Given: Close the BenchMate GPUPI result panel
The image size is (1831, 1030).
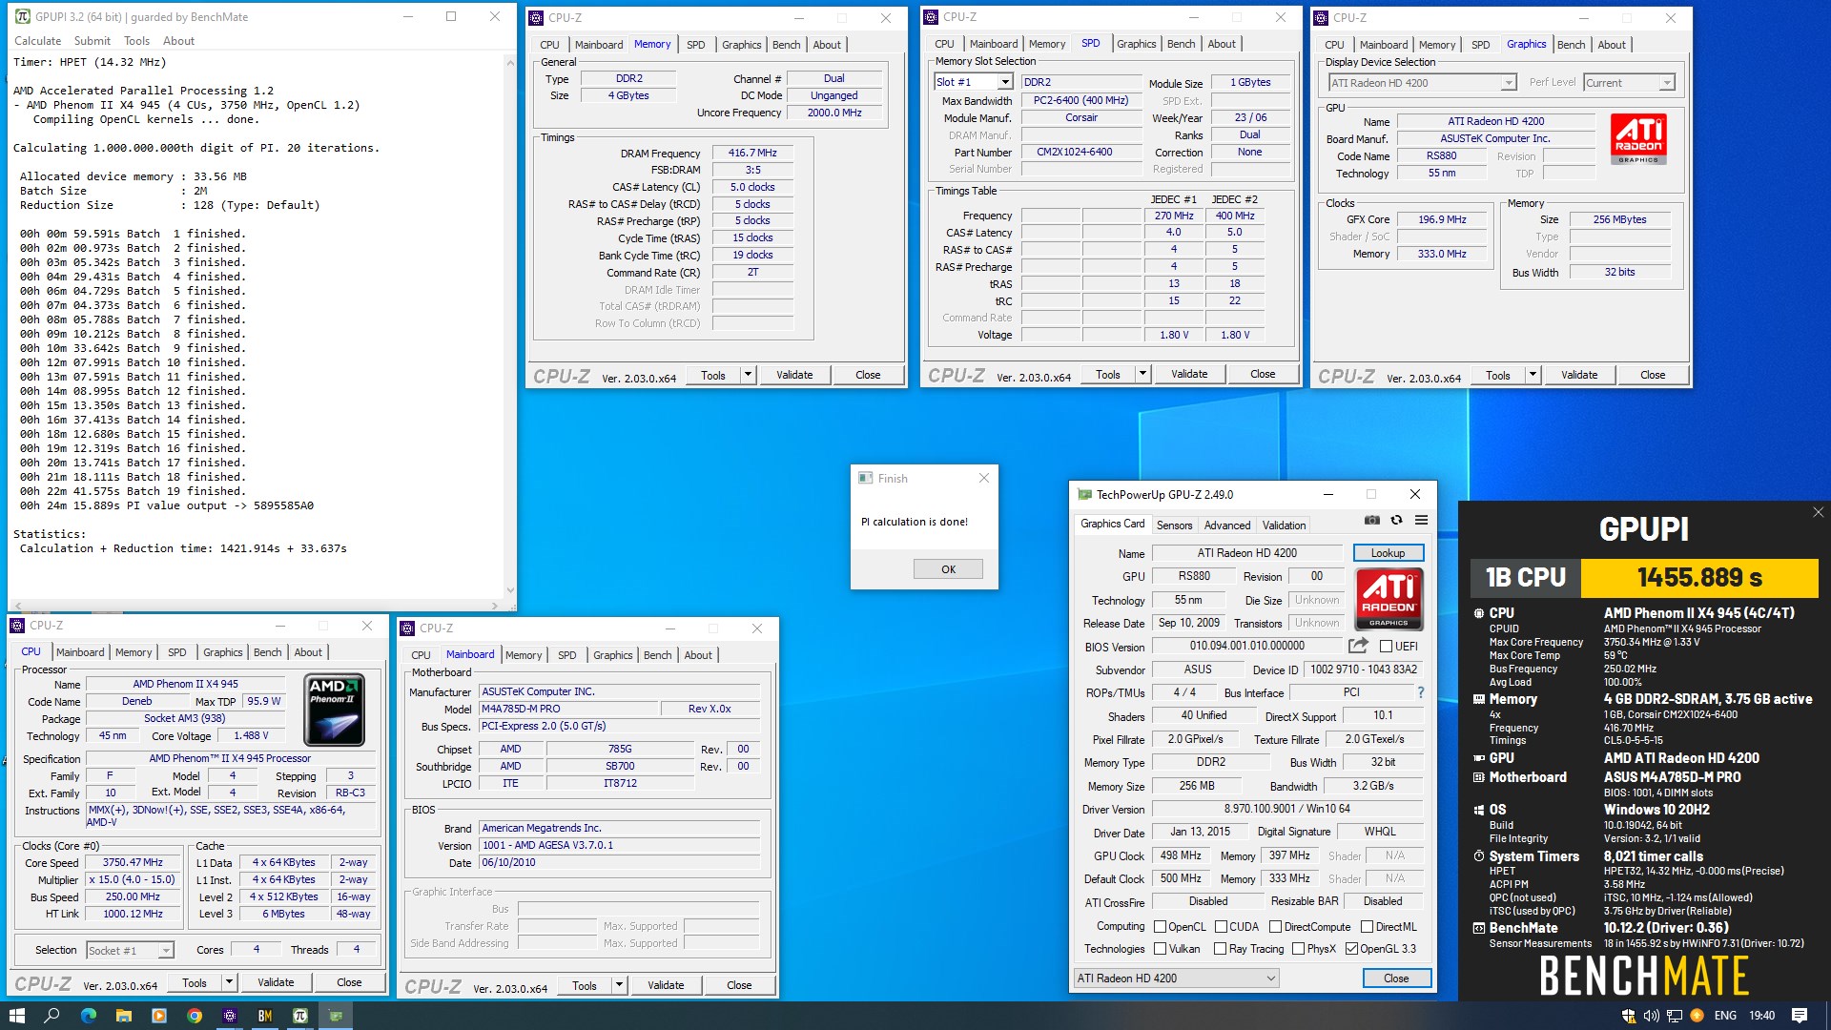Looking at the screenshot, I should tap(1818, 512).
